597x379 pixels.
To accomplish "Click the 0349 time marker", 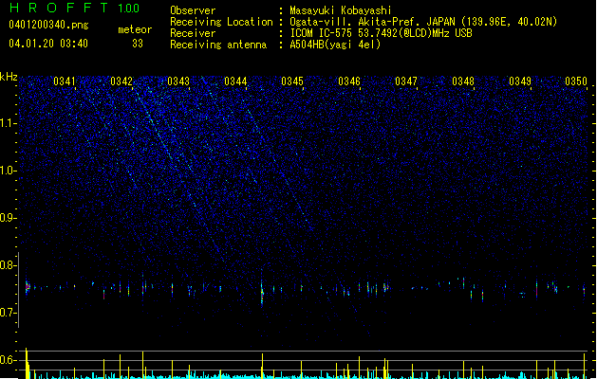I will 520,81.
